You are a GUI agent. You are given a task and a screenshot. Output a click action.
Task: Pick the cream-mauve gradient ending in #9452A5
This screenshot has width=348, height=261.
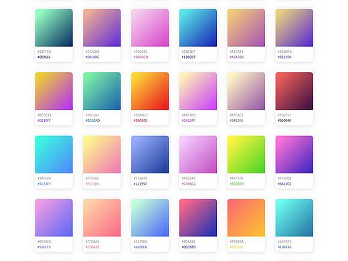(246, 91)
